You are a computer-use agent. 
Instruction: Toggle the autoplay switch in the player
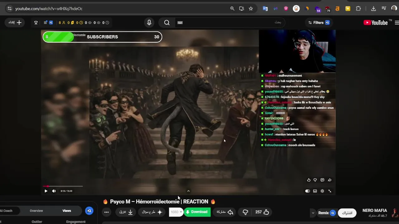[x=307, y=191]
